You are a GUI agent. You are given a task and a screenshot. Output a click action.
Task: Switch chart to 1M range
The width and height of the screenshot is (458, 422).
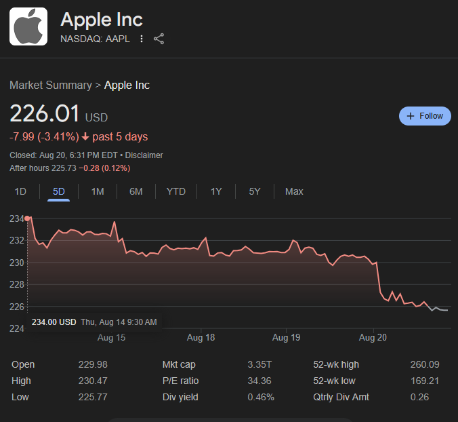click(98, 192)
